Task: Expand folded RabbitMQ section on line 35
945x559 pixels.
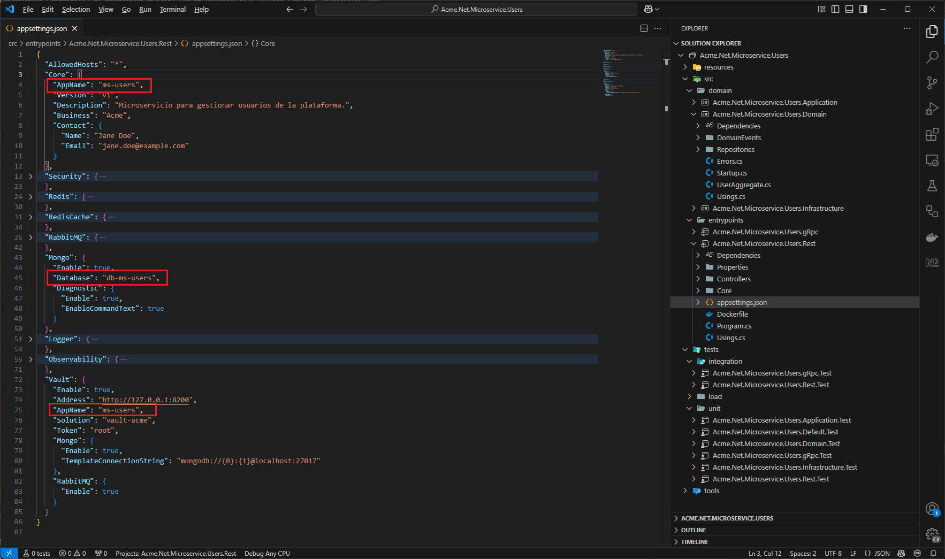Action: click(31, 237)
